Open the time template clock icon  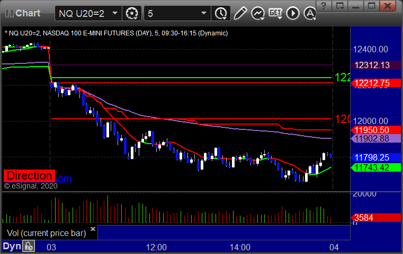pos(221,13)
